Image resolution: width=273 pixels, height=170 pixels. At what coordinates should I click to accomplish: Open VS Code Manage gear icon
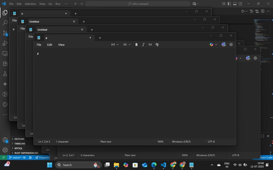5,150
